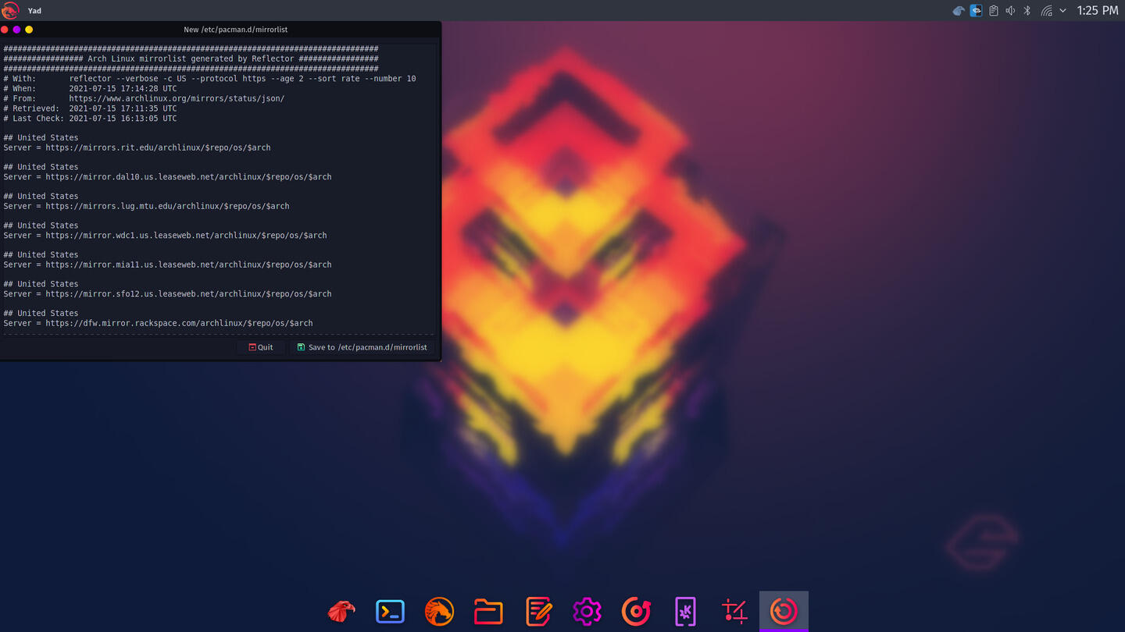Click the red window close dot

[5, 30]
